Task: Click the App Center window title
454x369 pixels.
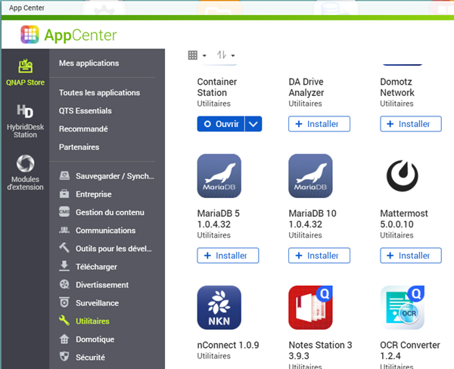Action: click(26, 8)
